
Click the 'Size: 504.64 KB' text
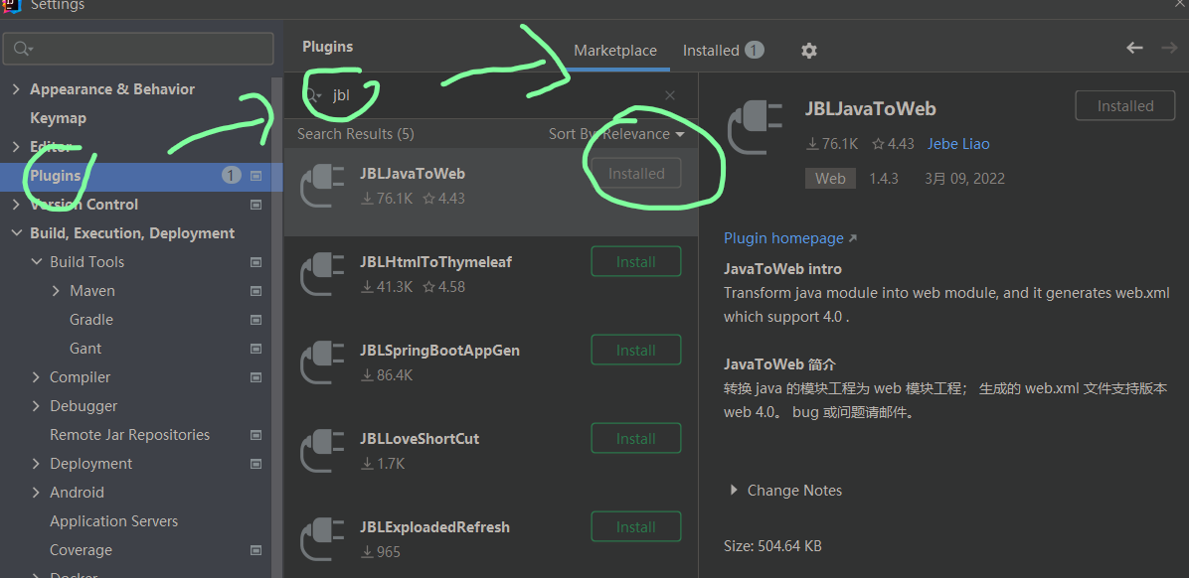click(772, 546)
